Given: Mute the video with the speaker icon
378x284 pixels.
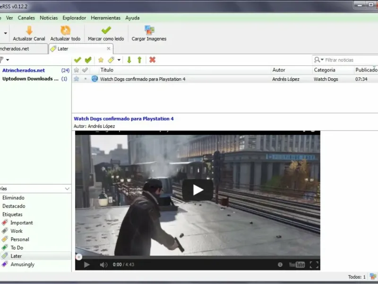Looking at the screenshot, I should 103,265.
